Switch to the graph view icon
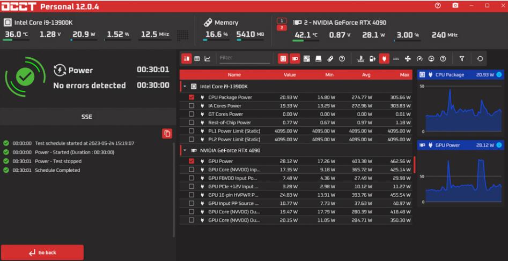 pyautogui.click(x=208, y=58)
